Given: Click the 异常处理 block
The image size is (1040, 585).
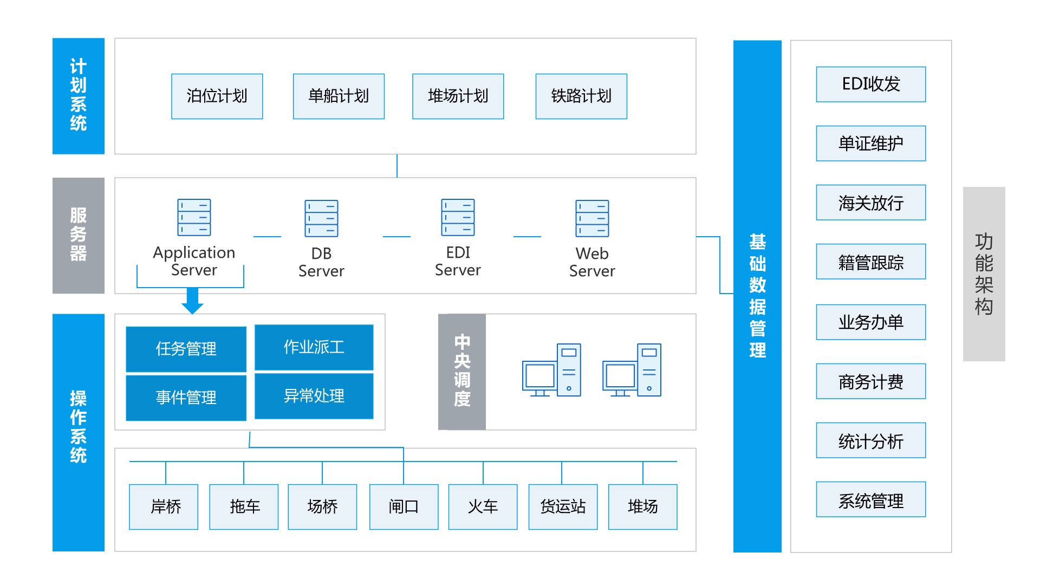Looking at the screenshot, I should tap(314, 396).
